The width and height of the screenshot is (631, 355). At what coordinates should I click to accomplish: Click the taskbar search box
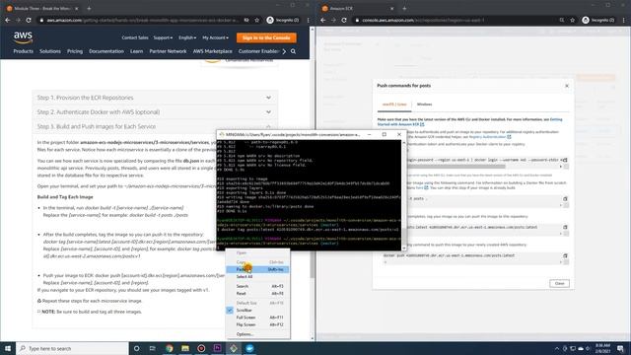pos(72,348)
